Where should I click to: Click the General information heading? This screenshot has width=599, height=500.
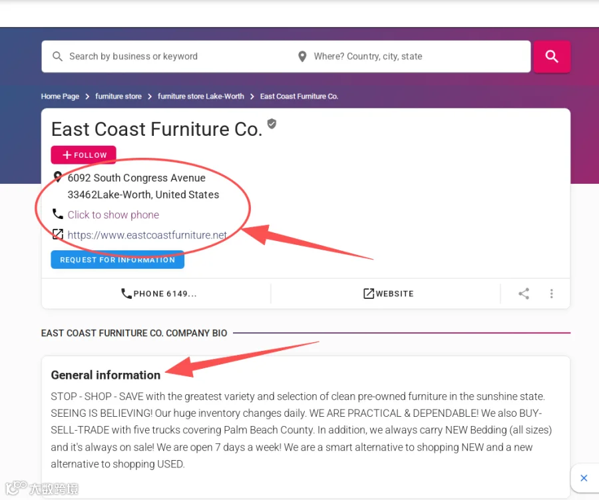click(x=105, y=375)
